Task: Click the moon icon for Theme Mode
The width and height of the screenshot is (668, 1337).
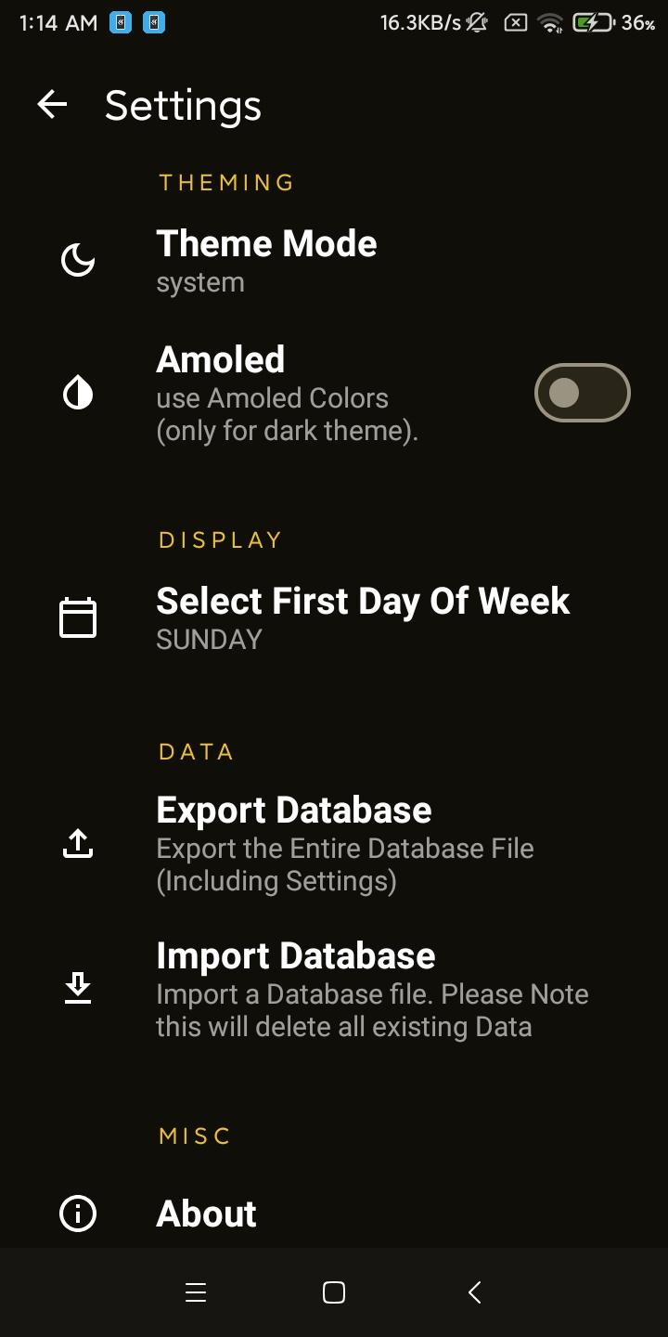Action: 78,261
